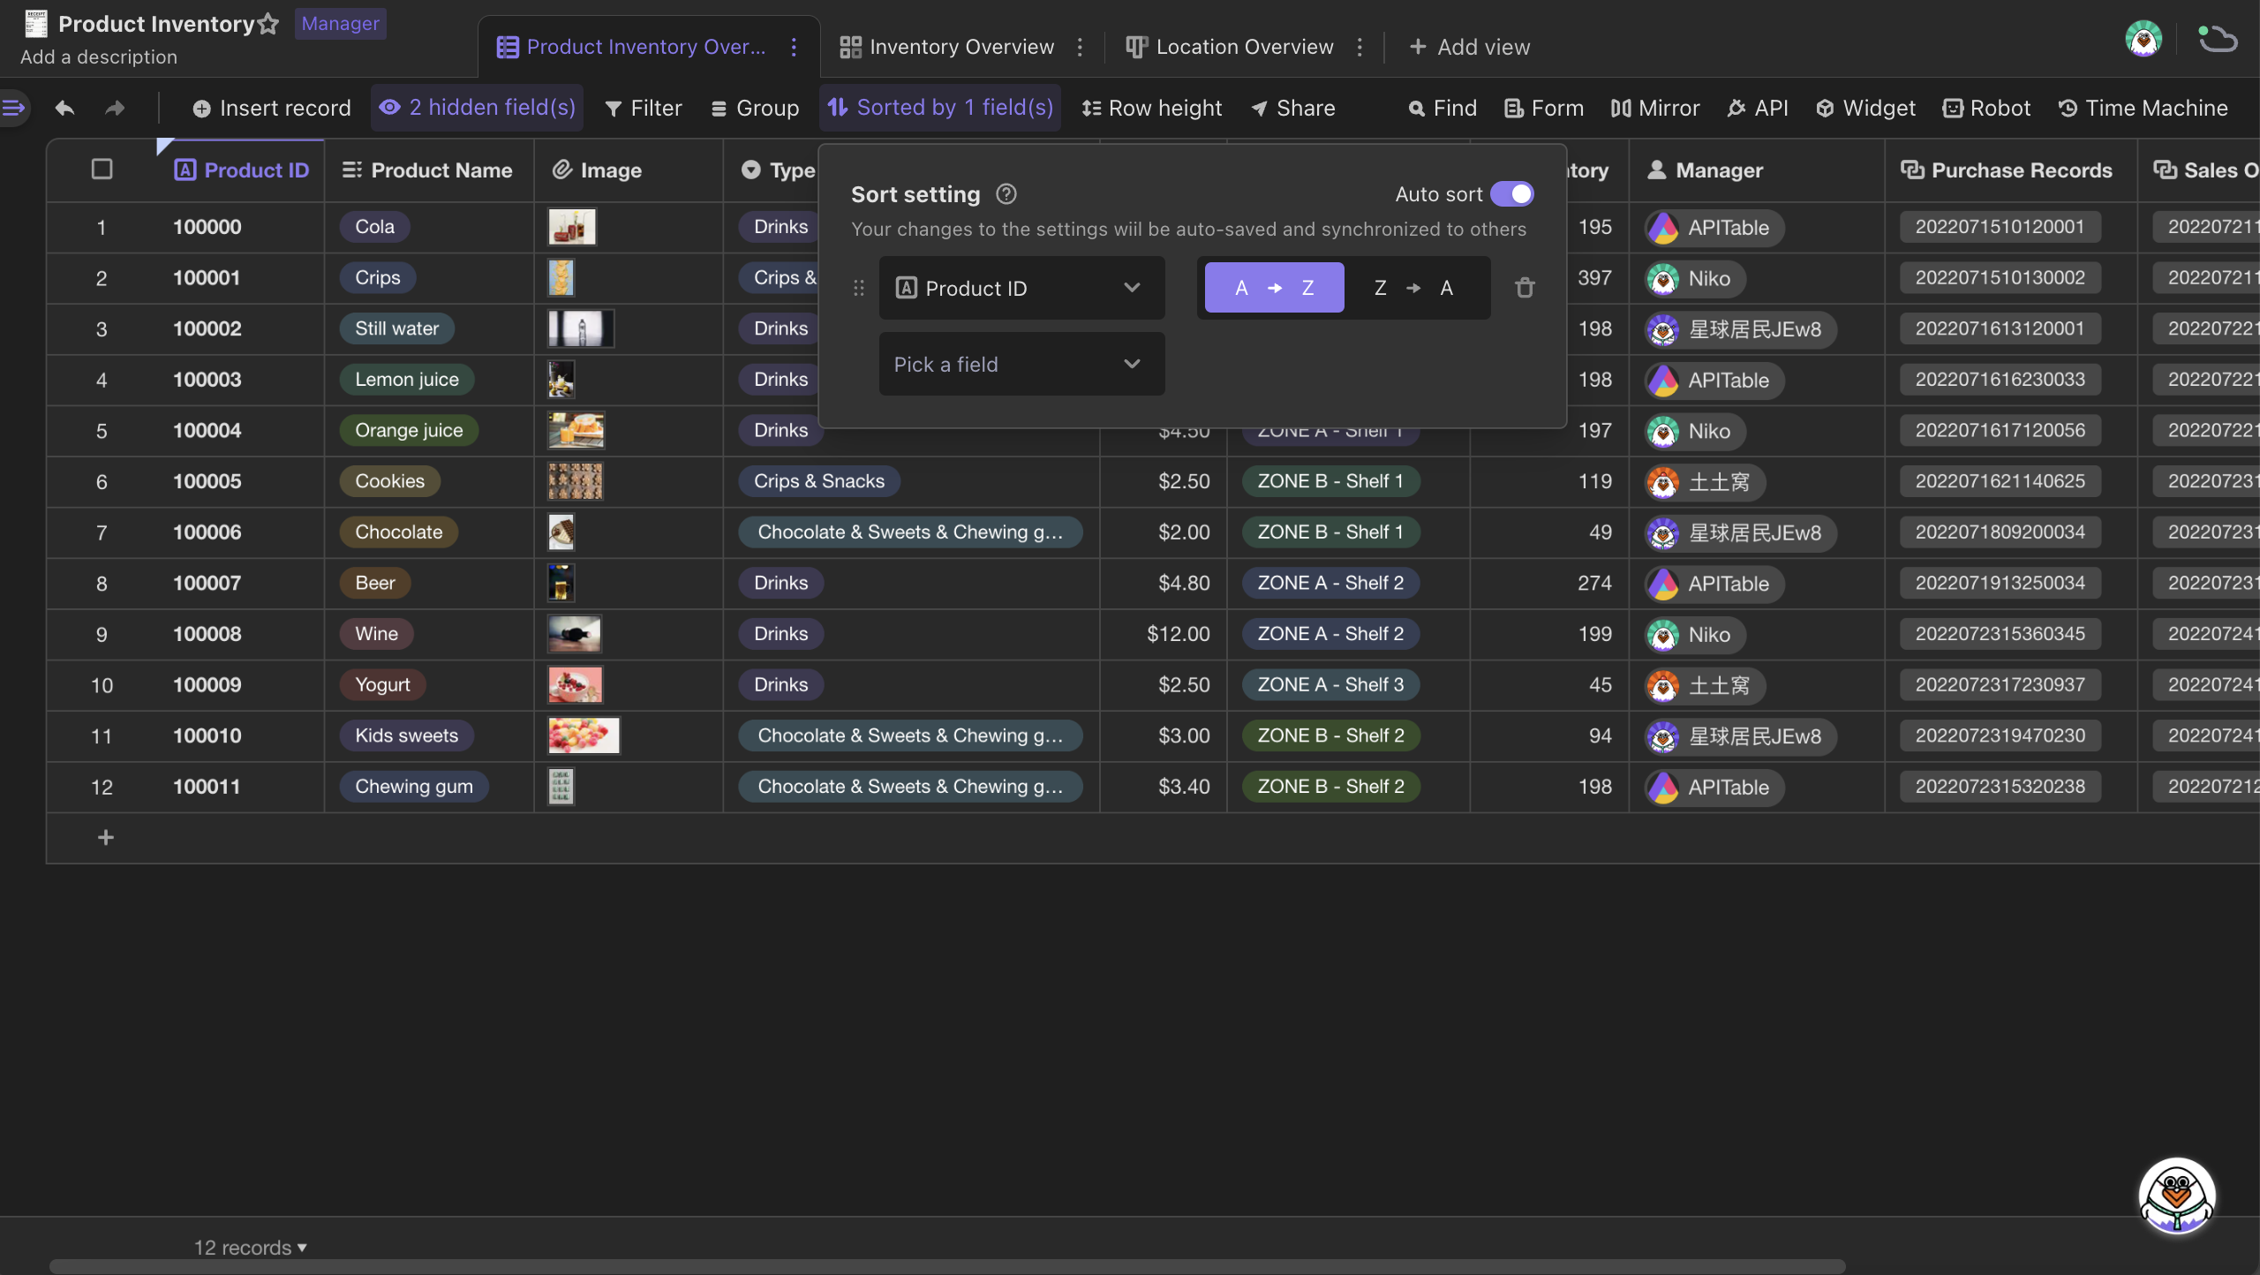Screen dimensions: 2260x1275
Task: Click the Product ID column header
Action: click(x=241, y=170)
